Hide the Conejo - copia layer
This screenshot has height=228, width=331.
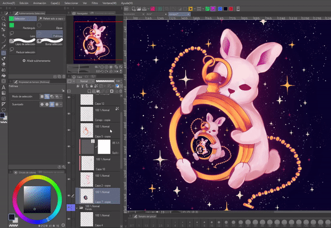pyautogui.click(x=69, y=113)
